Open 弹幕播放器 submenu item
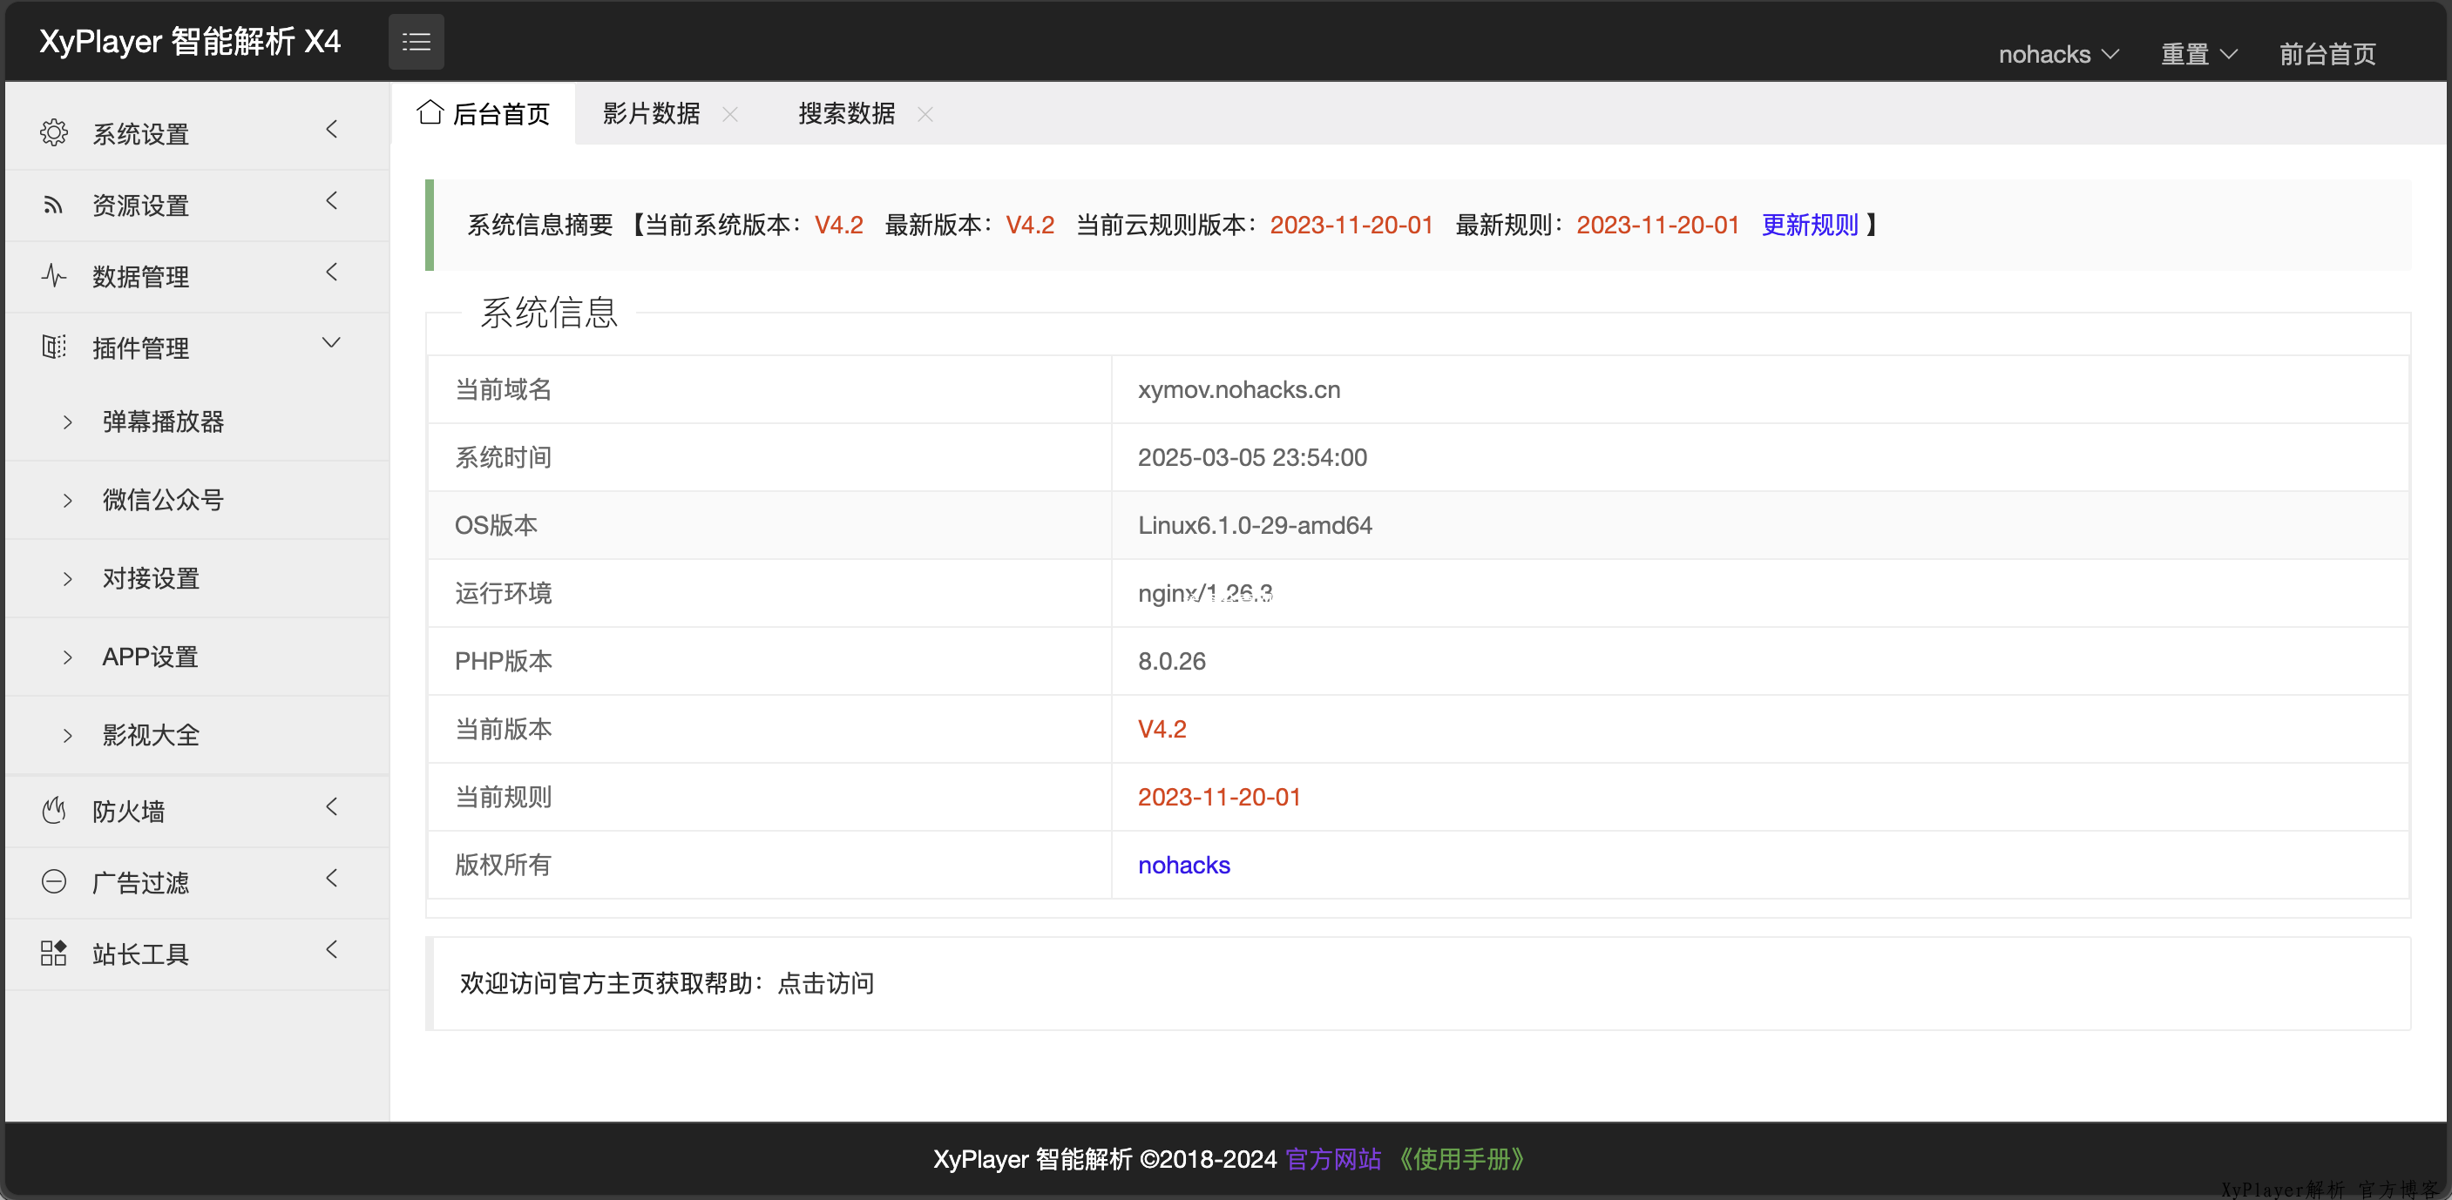 (x=163, y=421)
